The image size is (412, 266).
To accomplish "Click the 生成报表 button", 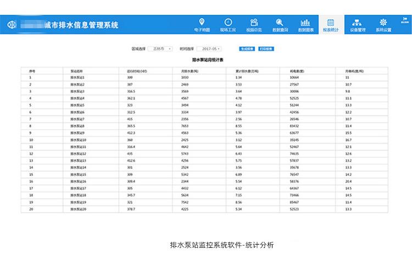I will point(247,48).
